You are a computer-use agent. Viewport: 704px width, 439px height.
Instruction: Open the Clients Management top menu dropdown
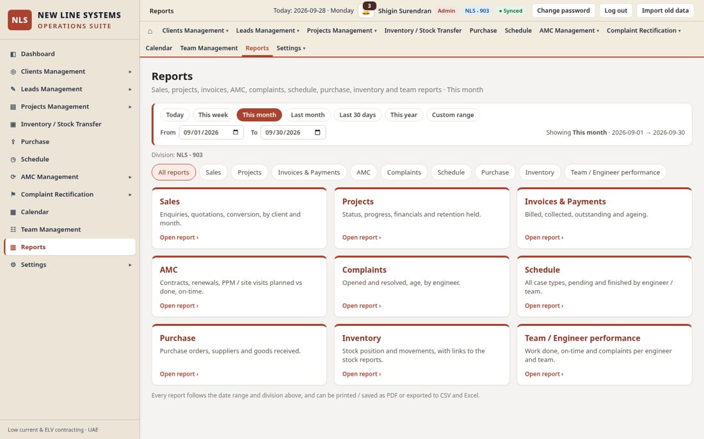click(195, 31)
